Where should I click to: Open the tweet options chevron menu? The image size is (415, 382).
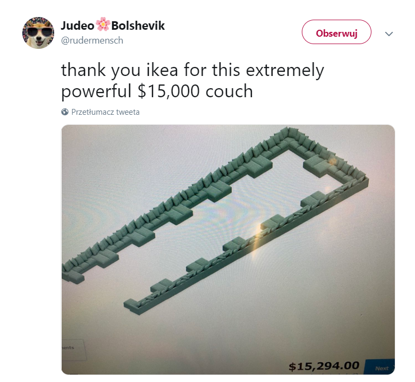[x=388, y=33]
